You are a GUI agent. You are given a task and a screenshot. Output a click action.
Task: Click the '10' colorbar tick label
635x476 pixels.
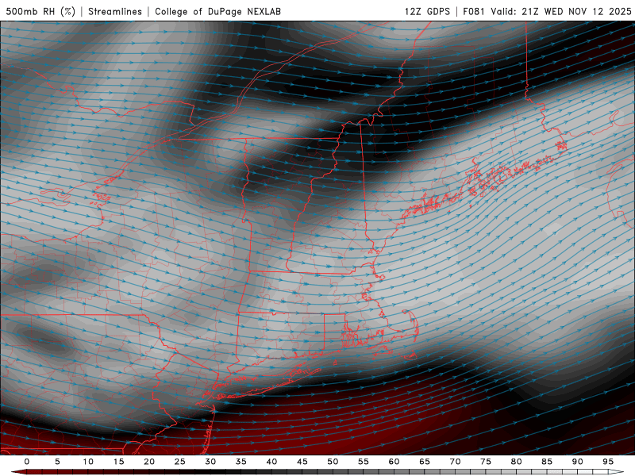point(88,462)
